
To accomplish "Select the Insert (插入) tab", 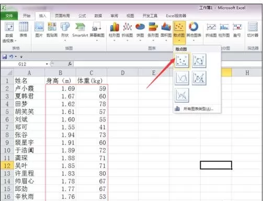I will pyautogui.click(x=43, y=16).
